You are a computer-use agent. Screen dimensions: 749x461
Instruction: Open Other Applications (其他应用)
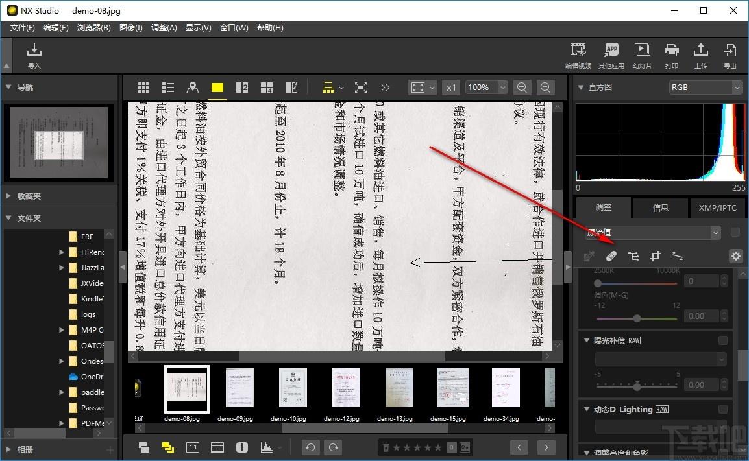point(611,55)
